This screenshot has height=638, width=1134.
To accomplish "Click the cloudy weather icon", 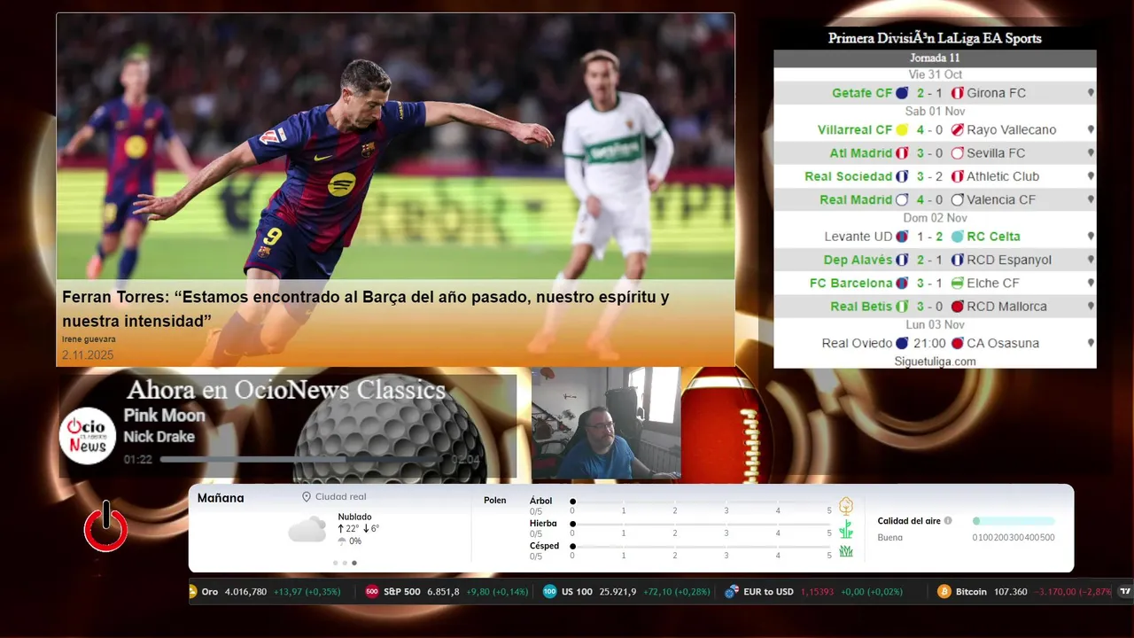I will 307,530.
